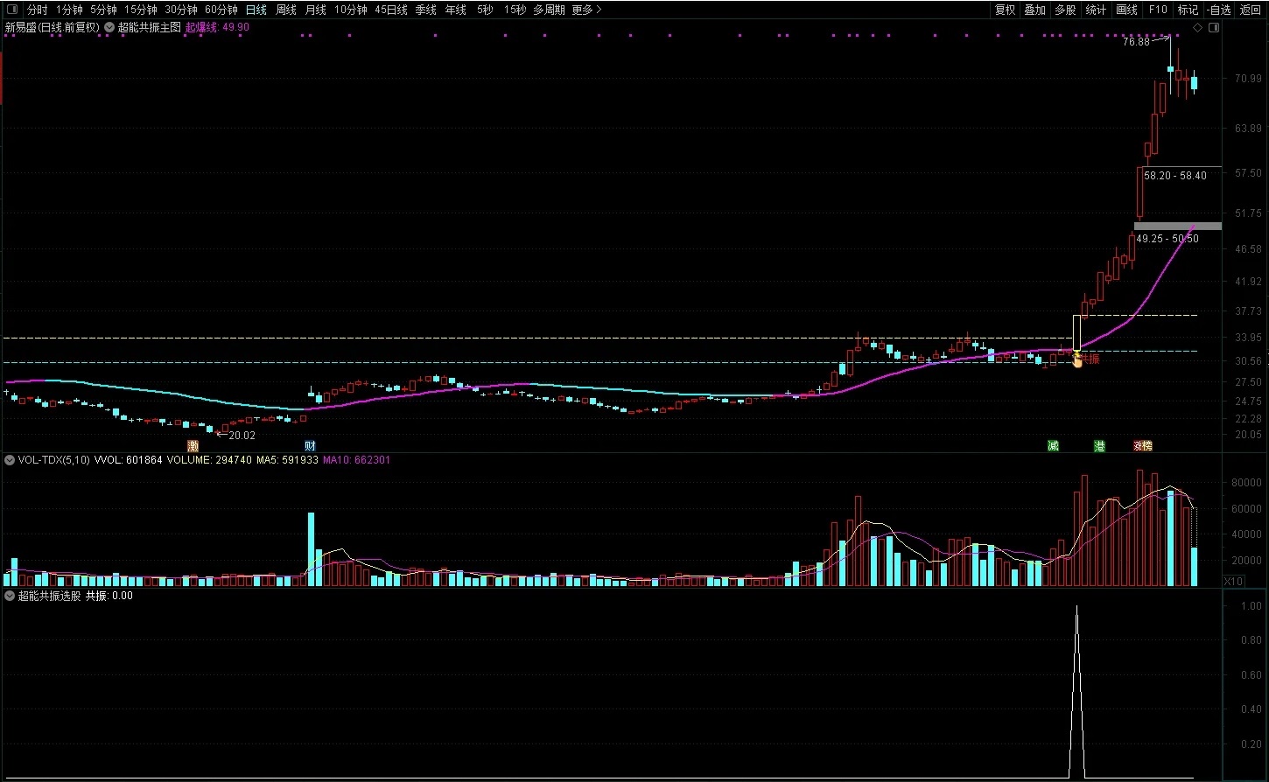Click the 20.02 low price label
This screenshot has height=782, width=1269.
pos(242,435)
